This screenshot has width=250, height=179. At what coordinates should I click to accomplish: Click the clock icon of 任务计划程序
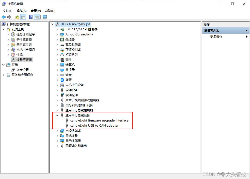point(13,34)
